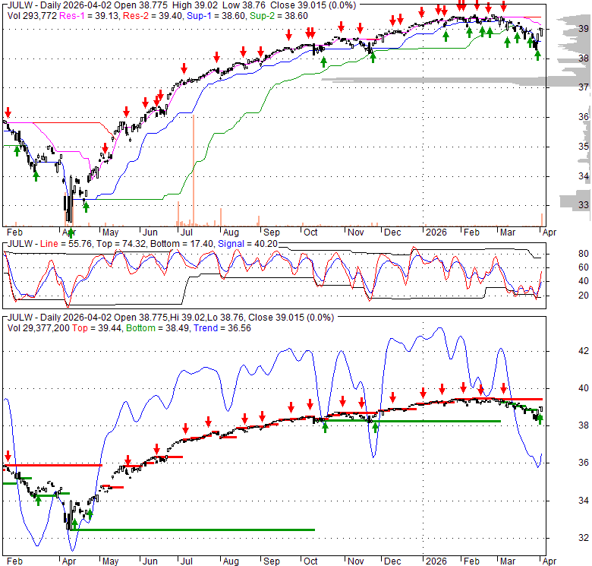
Task: Click the 'Sup-1 = 38.60' support label
Action: (216, 16)
